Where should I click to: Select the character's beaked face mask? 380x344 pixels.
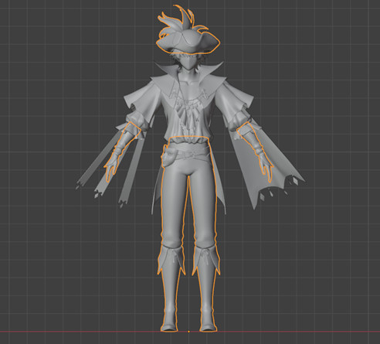(x=188, y=63)
